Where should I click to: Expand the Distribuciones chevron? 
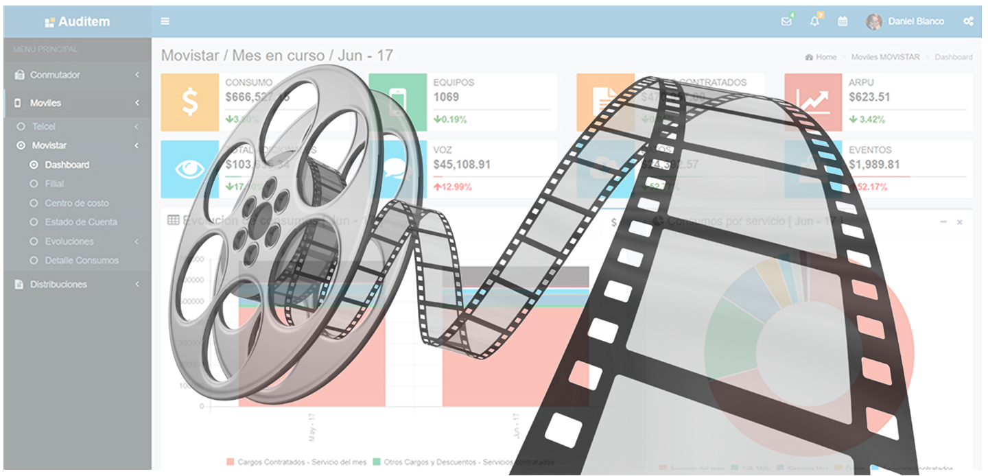pos(137,284)
